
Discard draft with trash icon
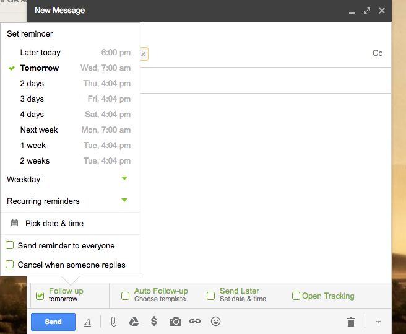pos(351,322)
